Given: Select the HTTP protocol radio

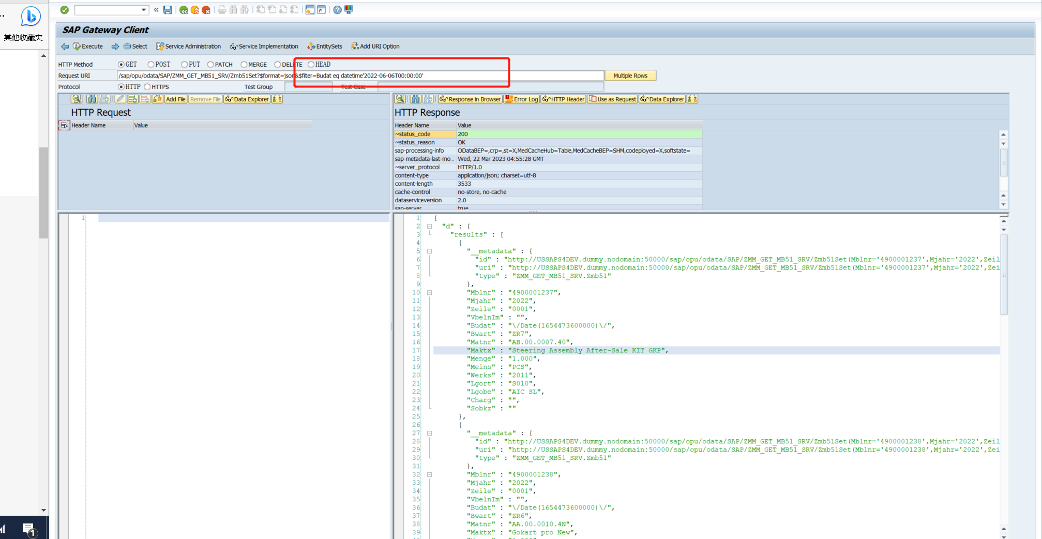Looking at the screenshot, I should click(x=121, y=87).
